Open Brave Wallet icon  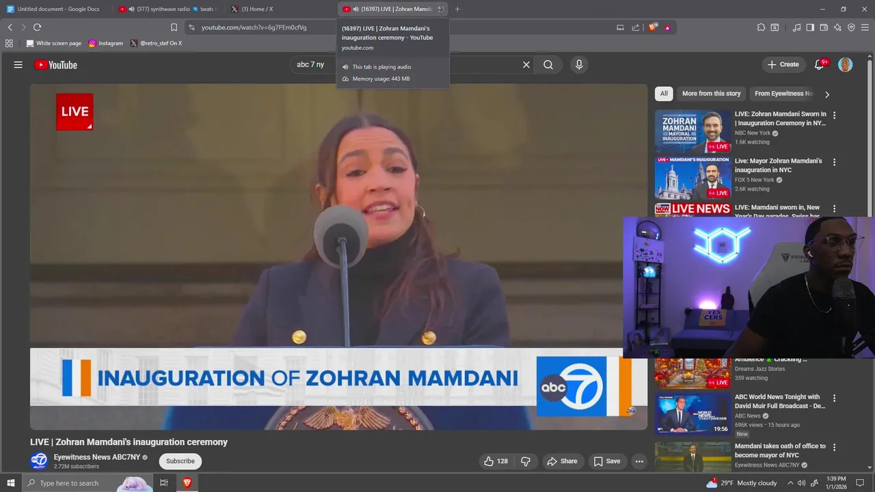[824, 27]
